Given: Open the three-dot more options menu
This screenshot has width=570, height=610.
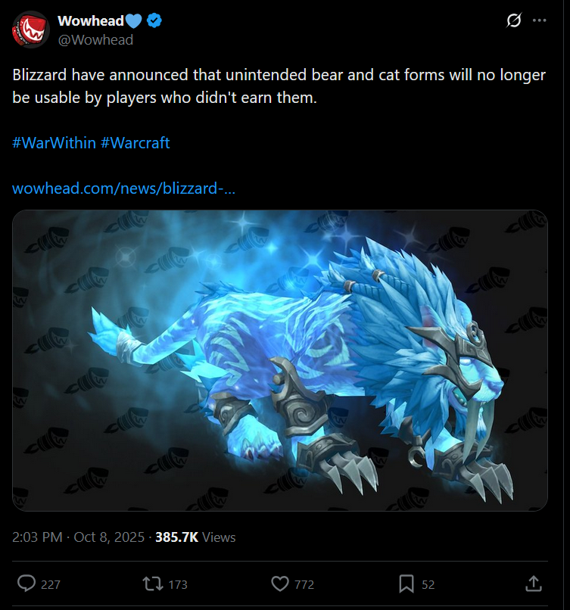Looking at the screenshot, I should point(539,20).
